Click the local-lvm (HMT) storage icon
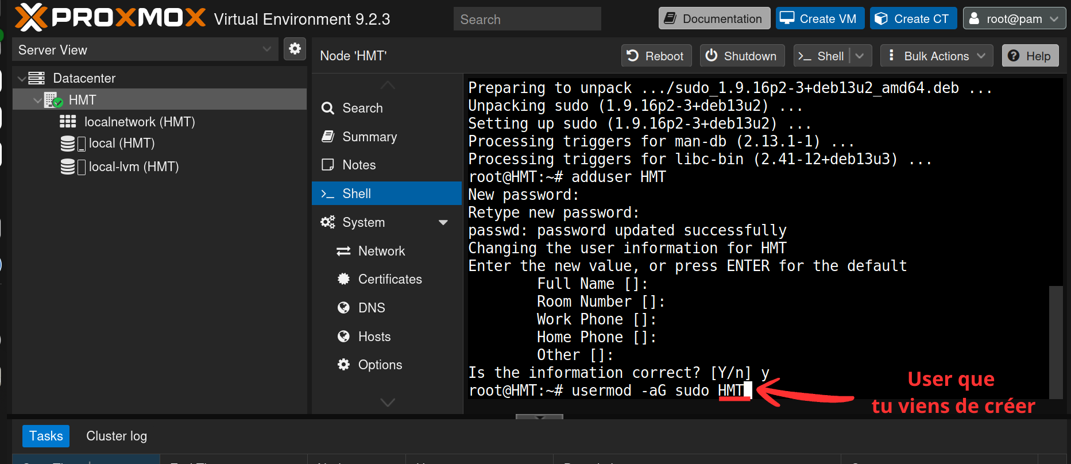Viewport: 1071px width, 464px height. pyautogui.click(x=68, y=167)
